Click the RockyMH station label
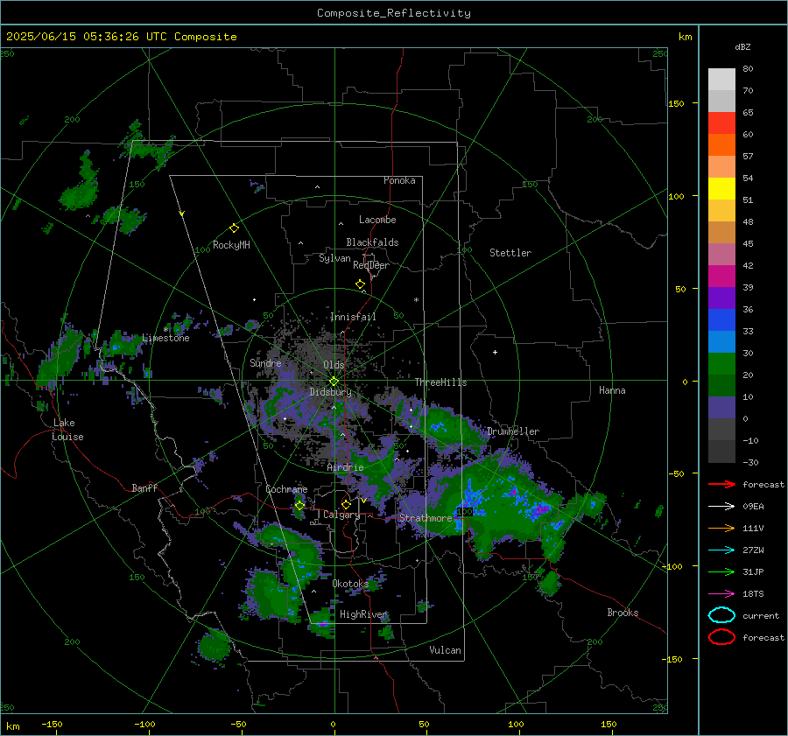Image resolution: width=788 pixels, height=736 pixels. (231, 245)
